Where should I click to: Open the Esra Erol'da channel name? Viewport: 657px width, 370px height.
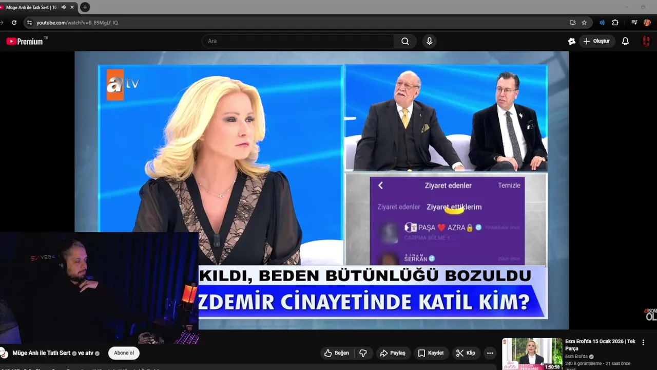576,356
